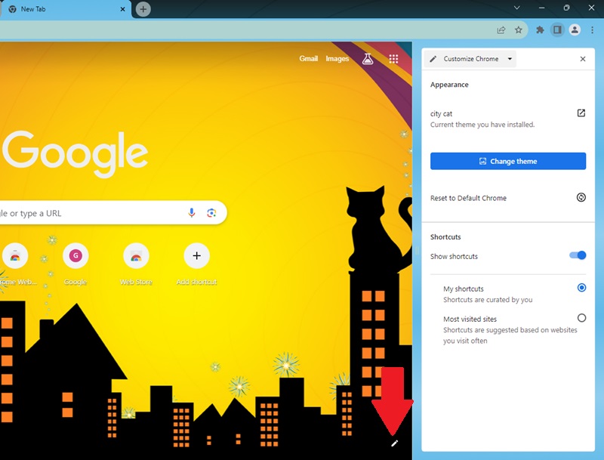Select the Most visited sites option
This screenshot has width=604, height=460.
click(x=581, y=318)
